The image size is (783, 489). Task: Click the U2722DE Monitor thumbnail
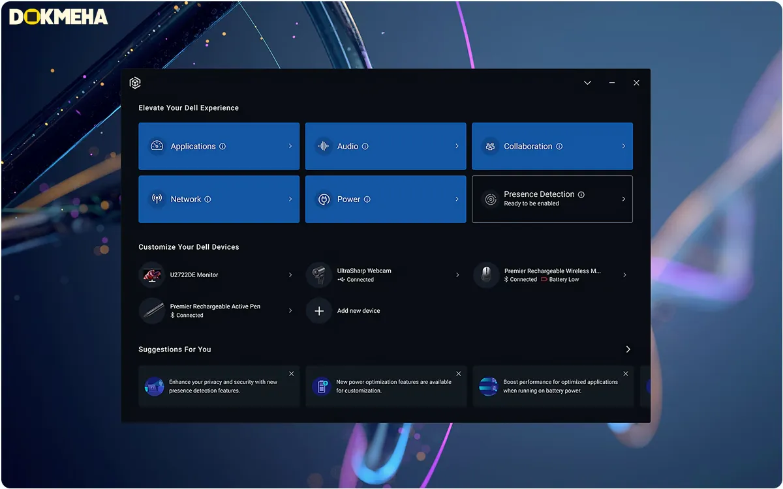click(153, 274)
